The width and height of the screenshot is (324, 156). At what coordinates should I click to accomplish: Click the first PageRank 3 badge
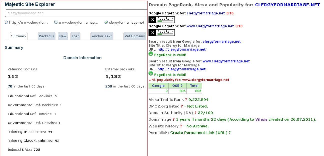tap(161, 20)
